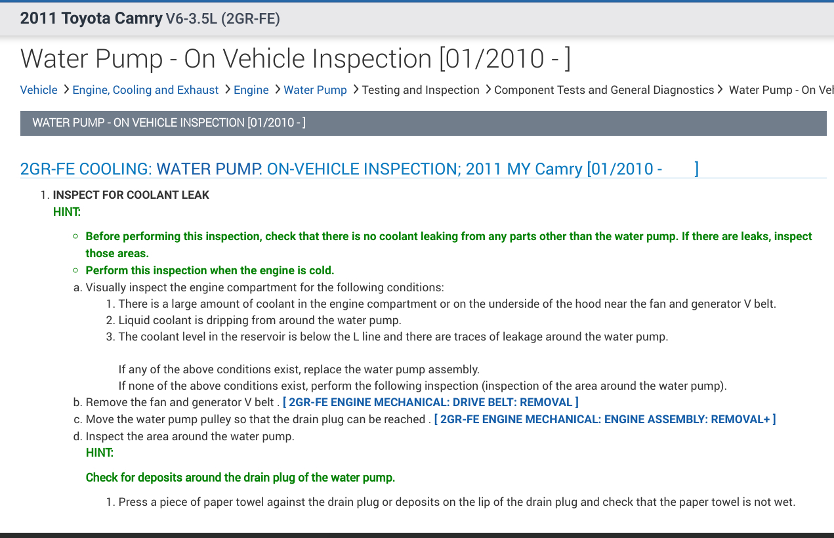
Task: Click the Testing and Inspection breadcrumb
Action: pyautogui.click(x=421, y=90)
